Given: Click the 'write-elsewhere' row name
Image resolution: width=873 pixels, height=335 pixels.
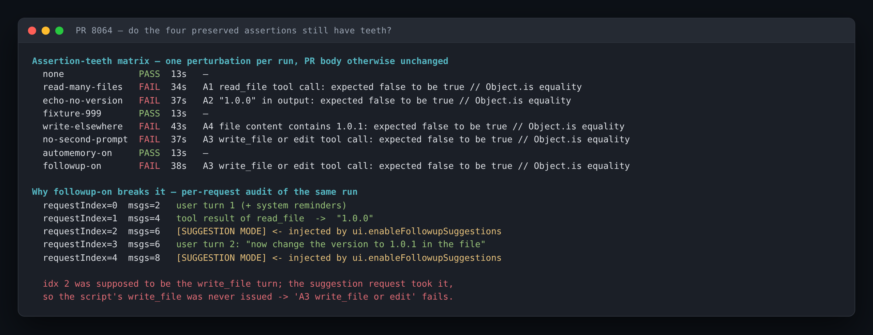Looking at the screenshot, I should 83,127.
